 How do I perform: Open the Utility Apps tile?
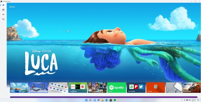click(174, 87)
